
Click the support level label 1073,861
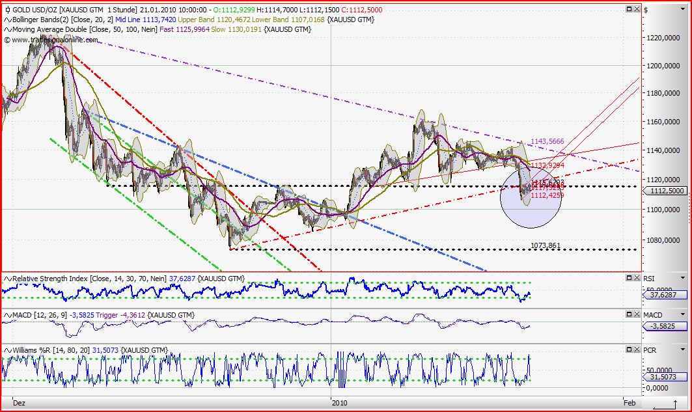click(546, 245)
